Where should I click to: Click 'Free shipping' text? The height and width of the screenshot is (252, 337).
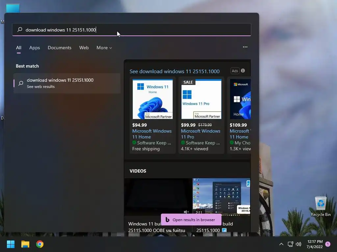click(x=146, y=149)
